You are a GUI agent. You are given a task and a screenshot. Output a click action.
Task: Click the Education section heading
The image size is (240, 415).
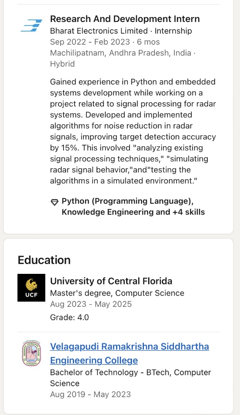tap(44, 260)
